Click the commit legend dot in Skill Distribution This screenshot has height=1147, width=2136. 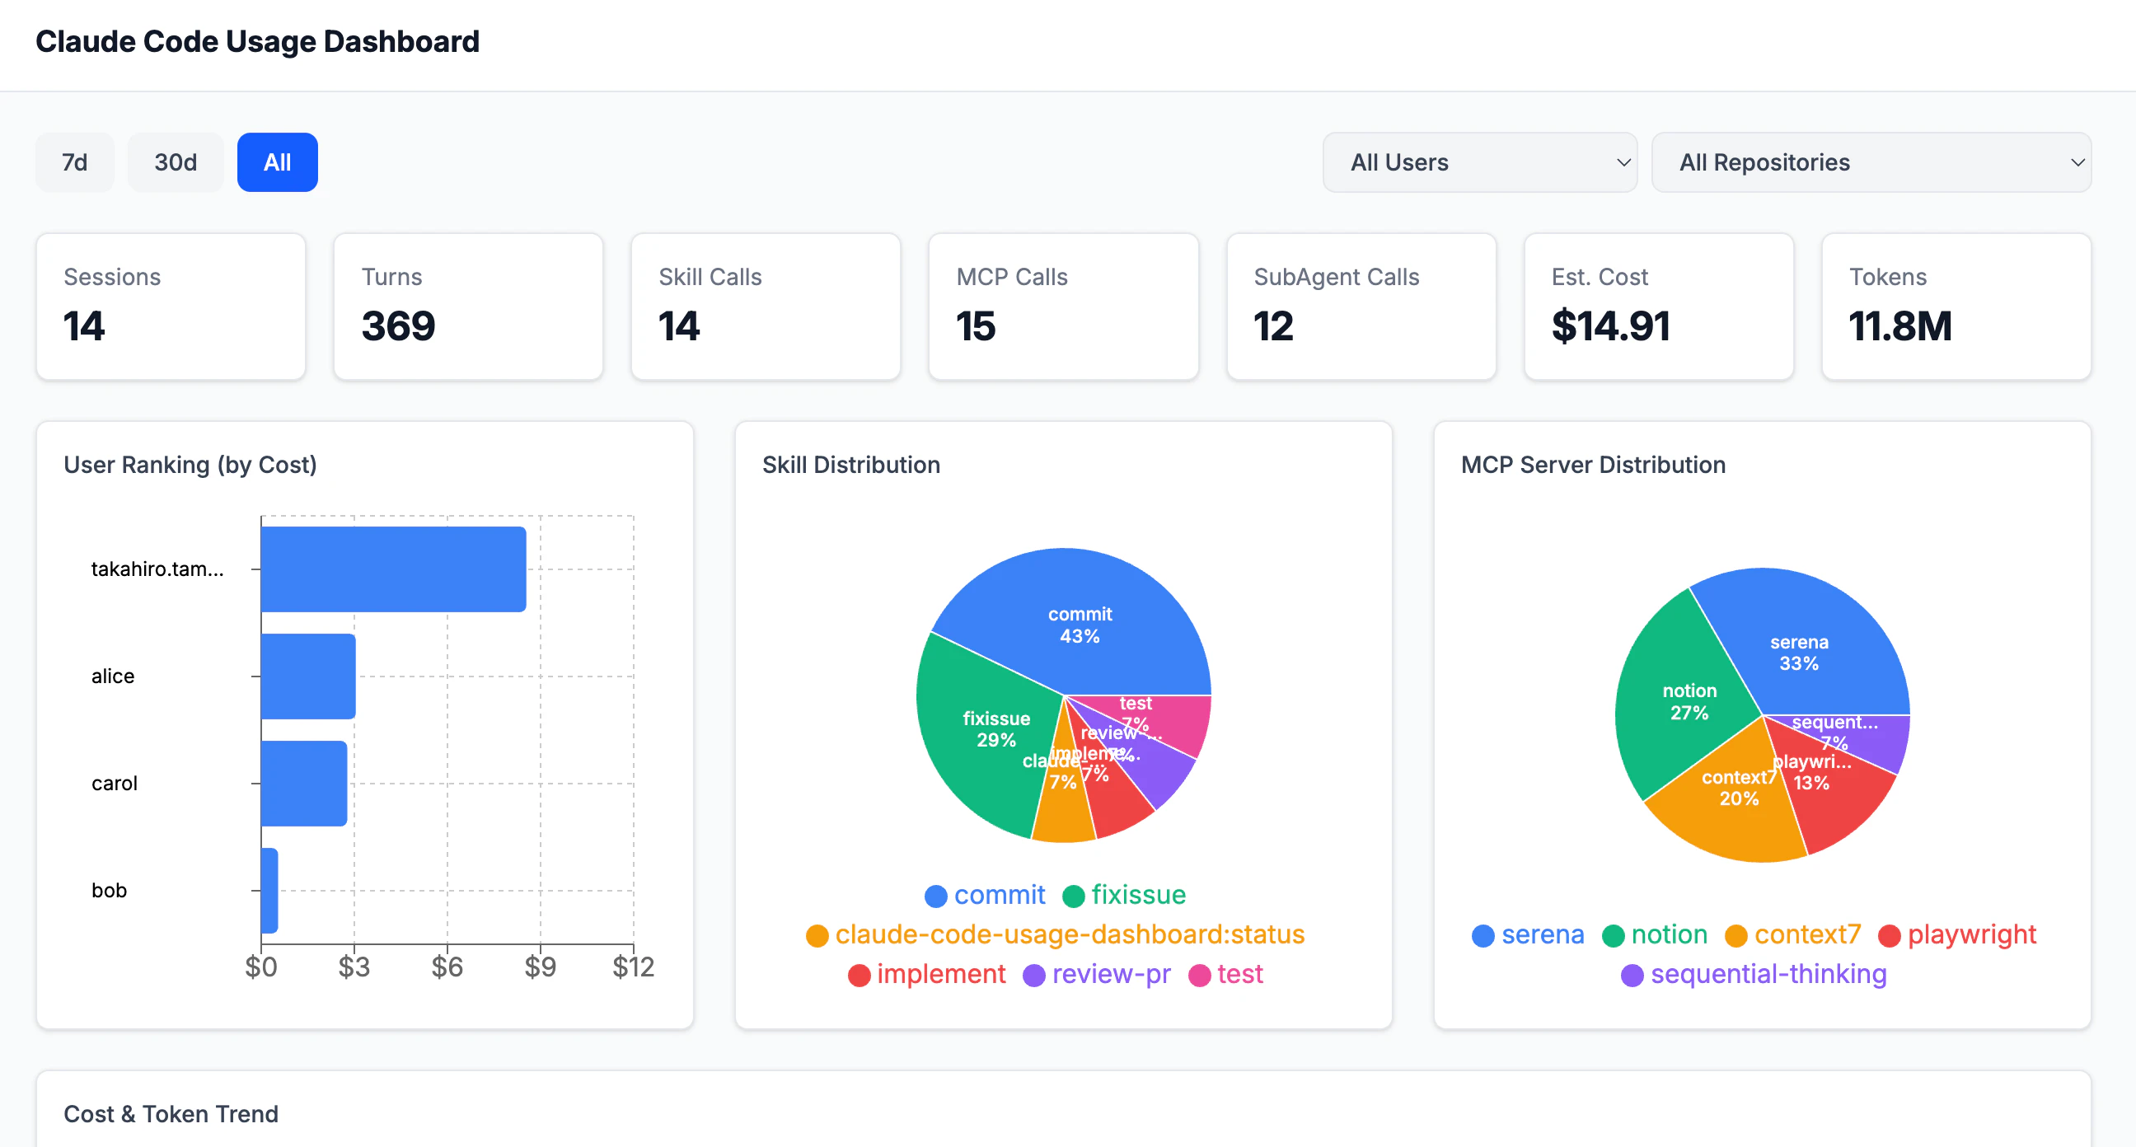[936, 895]
